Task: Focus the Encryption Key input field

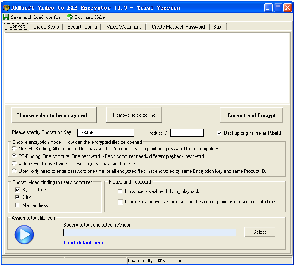Action: click(x=106, y=133)
